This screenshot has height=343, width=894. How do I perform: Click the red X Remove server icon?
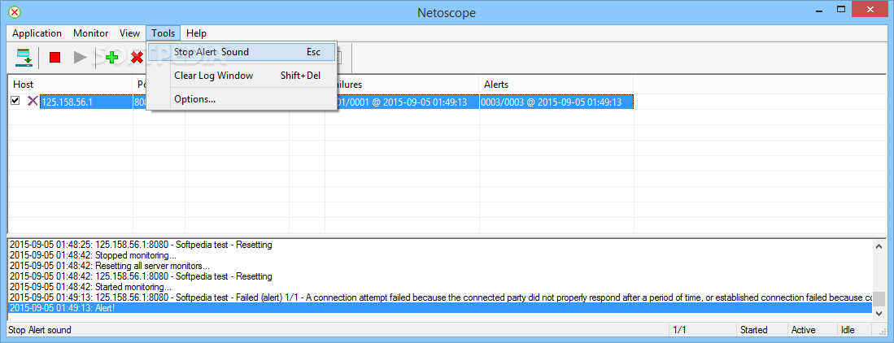coord(137,57)
